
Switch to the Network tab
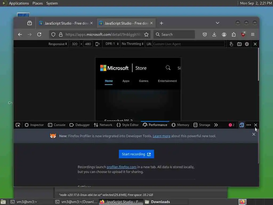pyautogui.click(x=103, y=125)
